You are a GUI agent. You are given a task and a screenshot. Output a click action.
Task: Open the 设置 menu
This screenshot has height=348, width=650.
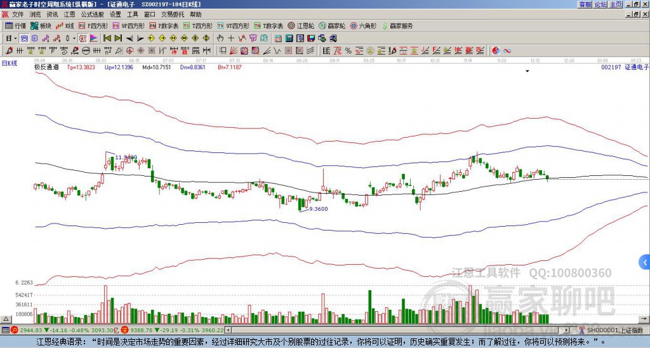click(116, 15)
